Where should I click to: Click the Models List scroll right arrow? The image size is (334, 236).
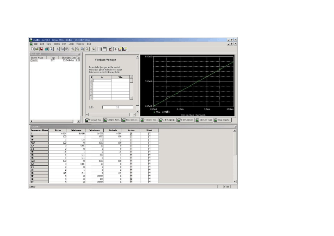click(x=78, y=121)
